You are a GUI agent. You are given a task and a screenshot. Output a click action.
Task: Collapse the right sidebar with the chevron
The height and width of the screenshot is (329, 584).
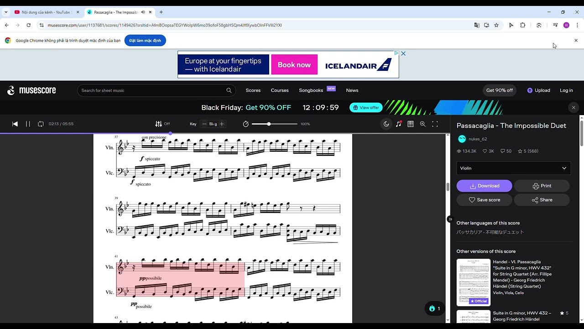click(450, 219)
